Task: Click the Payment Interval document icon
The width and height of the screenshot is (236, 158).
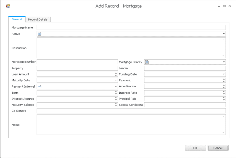Action: (x=40, y=87)
